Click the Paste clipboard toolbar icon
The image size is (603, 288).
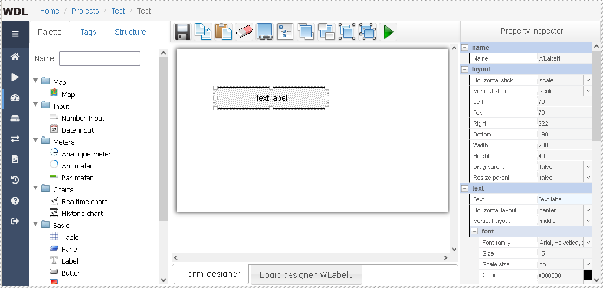(x=223, y=31)
